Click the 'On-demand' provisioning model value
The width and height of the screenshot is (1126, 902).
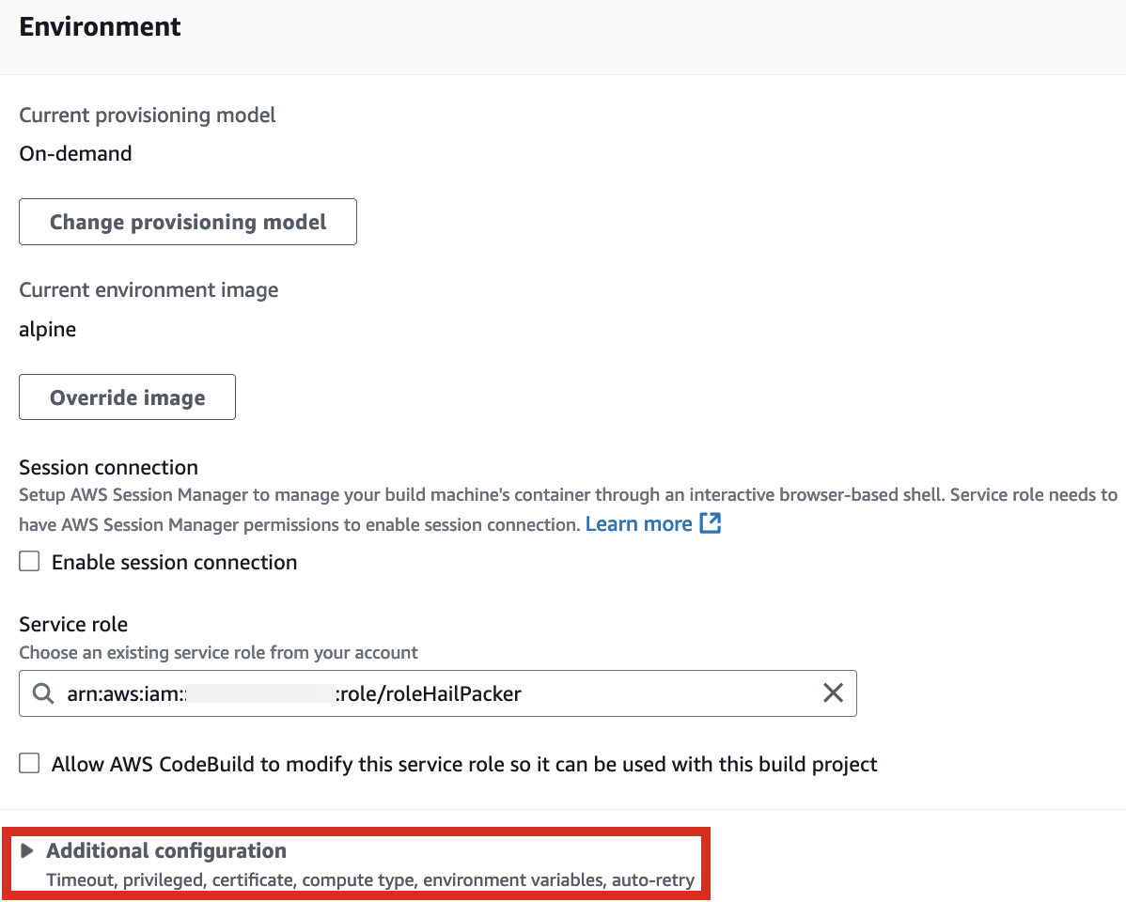(x=75, y=154)
